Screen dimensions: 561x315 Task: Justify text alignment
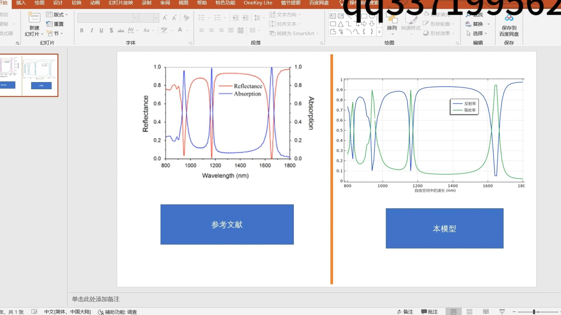(231, 30)
